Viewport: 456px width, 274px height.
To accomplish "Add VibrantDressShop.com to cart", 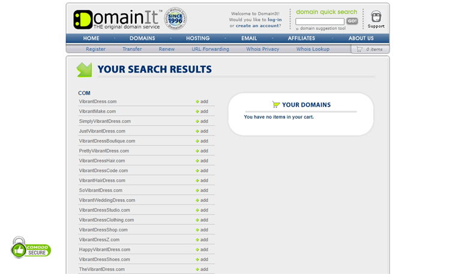I will (202, 230).
